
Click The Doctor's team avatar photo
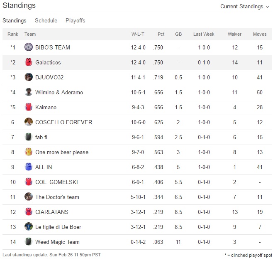pyautogui.click(x=28, y=197)
